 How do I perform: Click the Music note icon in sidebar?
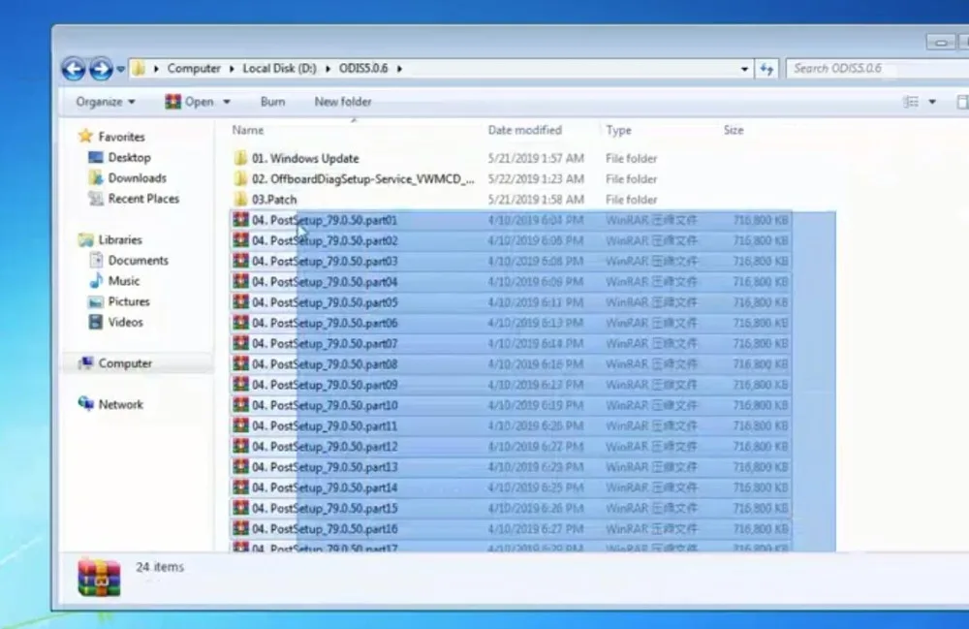coord(96,281)
